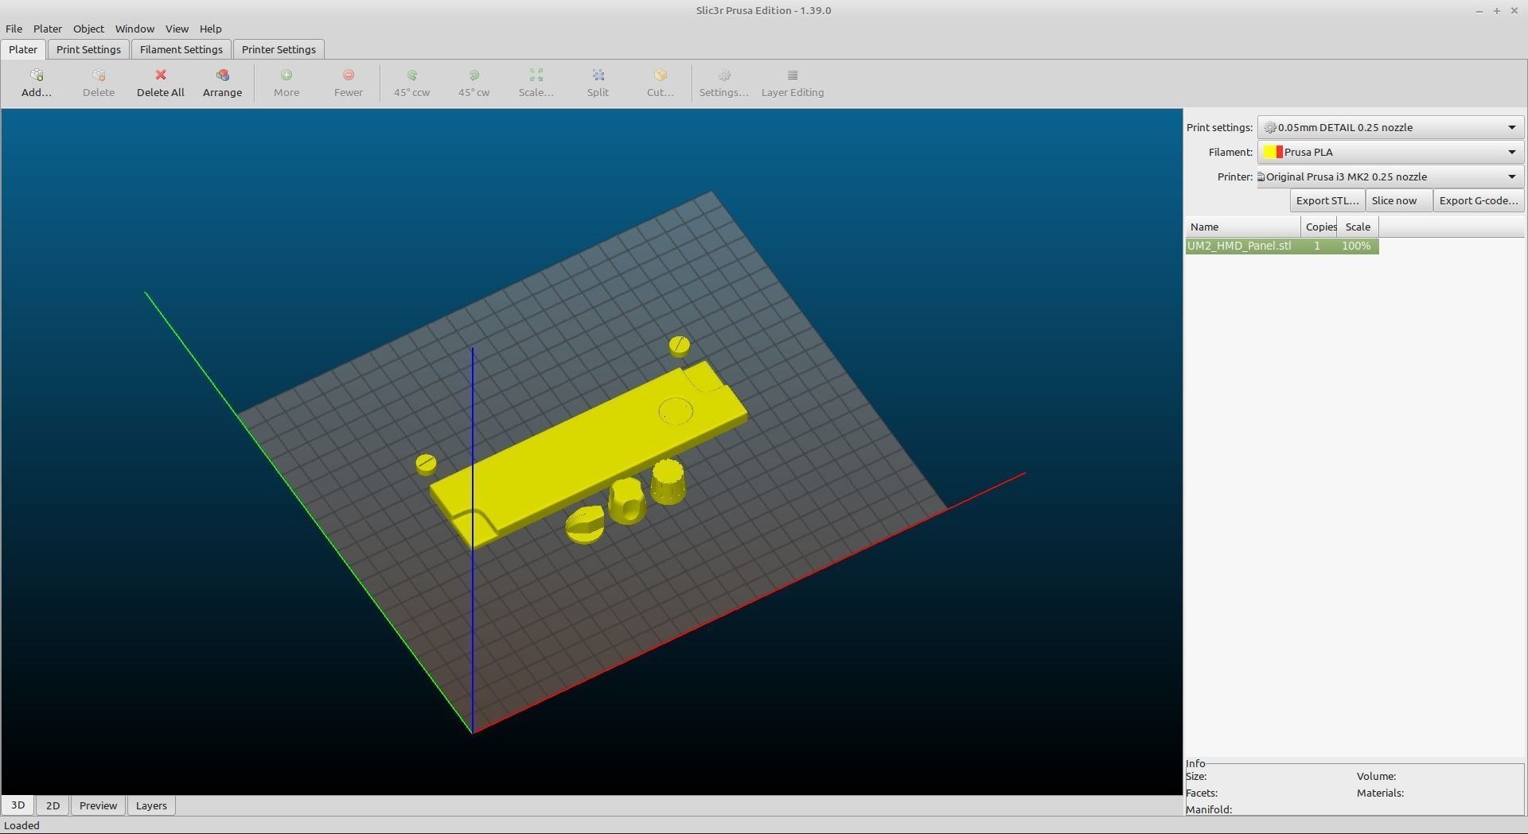The image size is (1528, 834).
Task: Switch to the Layers view tab
Action: point(151,805)
